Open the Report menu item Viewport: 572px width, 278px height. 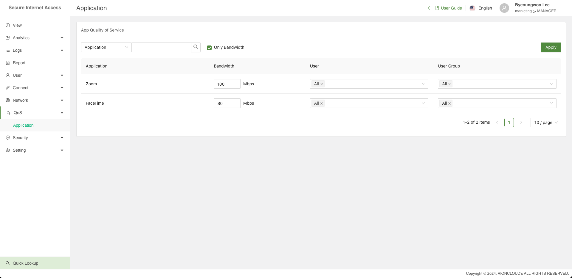click(x=35, y=63)
